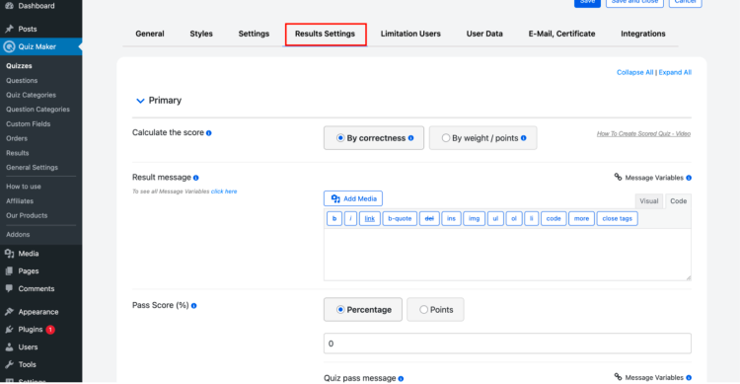Click Collapse All link
Screen dimensions: 740x384
coord(634,72)
